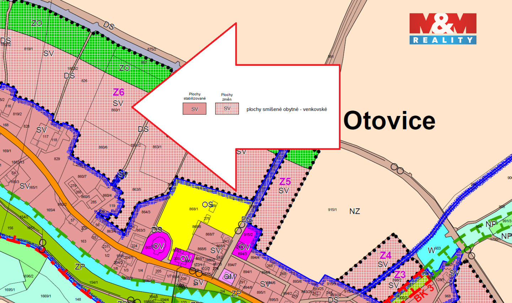Select the magenta Z6 zone label

pyautogui.click(x=118, y=92)
